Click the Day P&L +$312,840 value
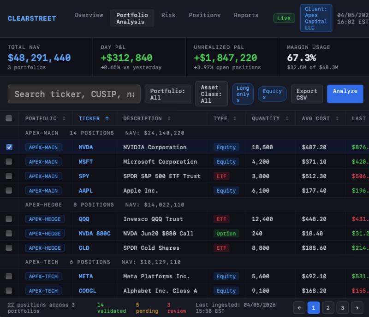369x317 pixels. 126,58
